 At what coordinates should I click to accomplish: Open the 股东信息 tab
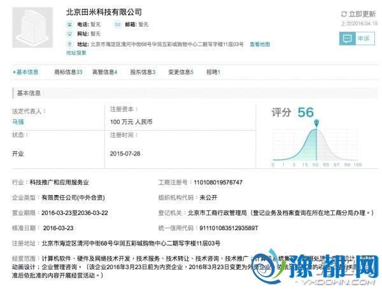[x=143, y=73]
